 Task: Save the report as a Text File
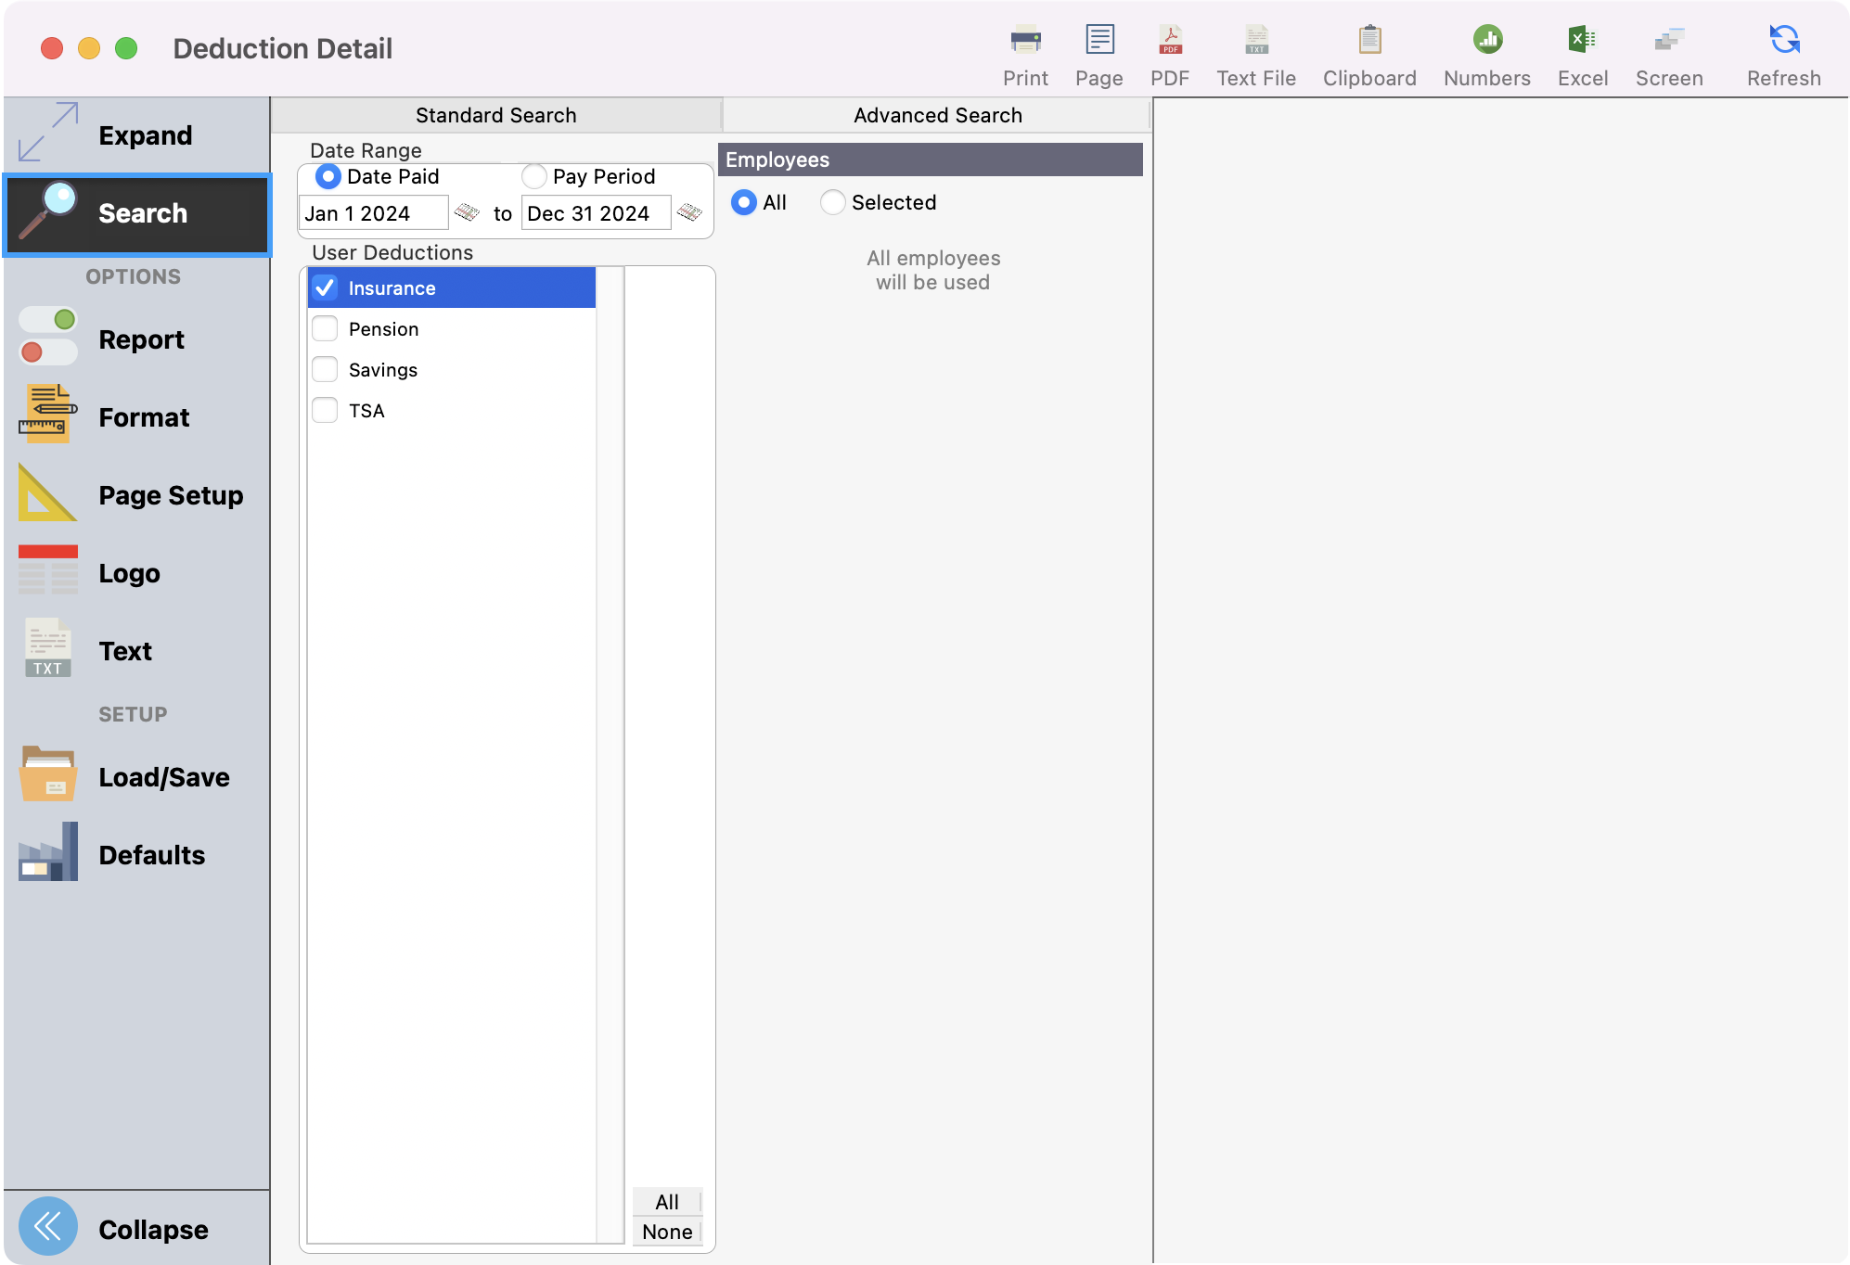point(1255,51)
